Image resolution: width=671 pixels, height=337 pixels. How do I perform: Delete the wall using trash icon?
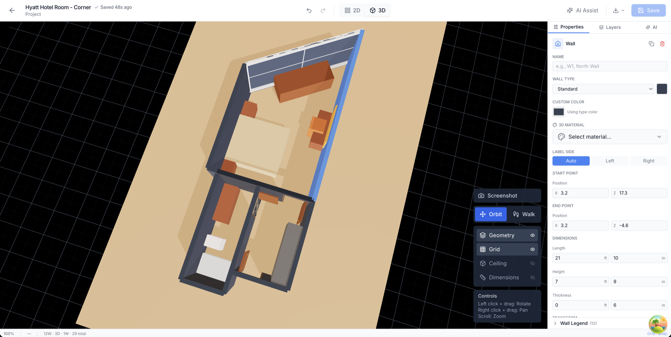click(662, 44)
